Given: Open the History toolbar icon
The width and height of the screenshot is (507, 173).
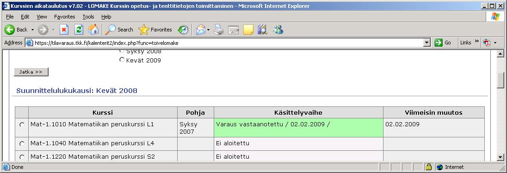Looking at the screenshot, I should (183, 30).
